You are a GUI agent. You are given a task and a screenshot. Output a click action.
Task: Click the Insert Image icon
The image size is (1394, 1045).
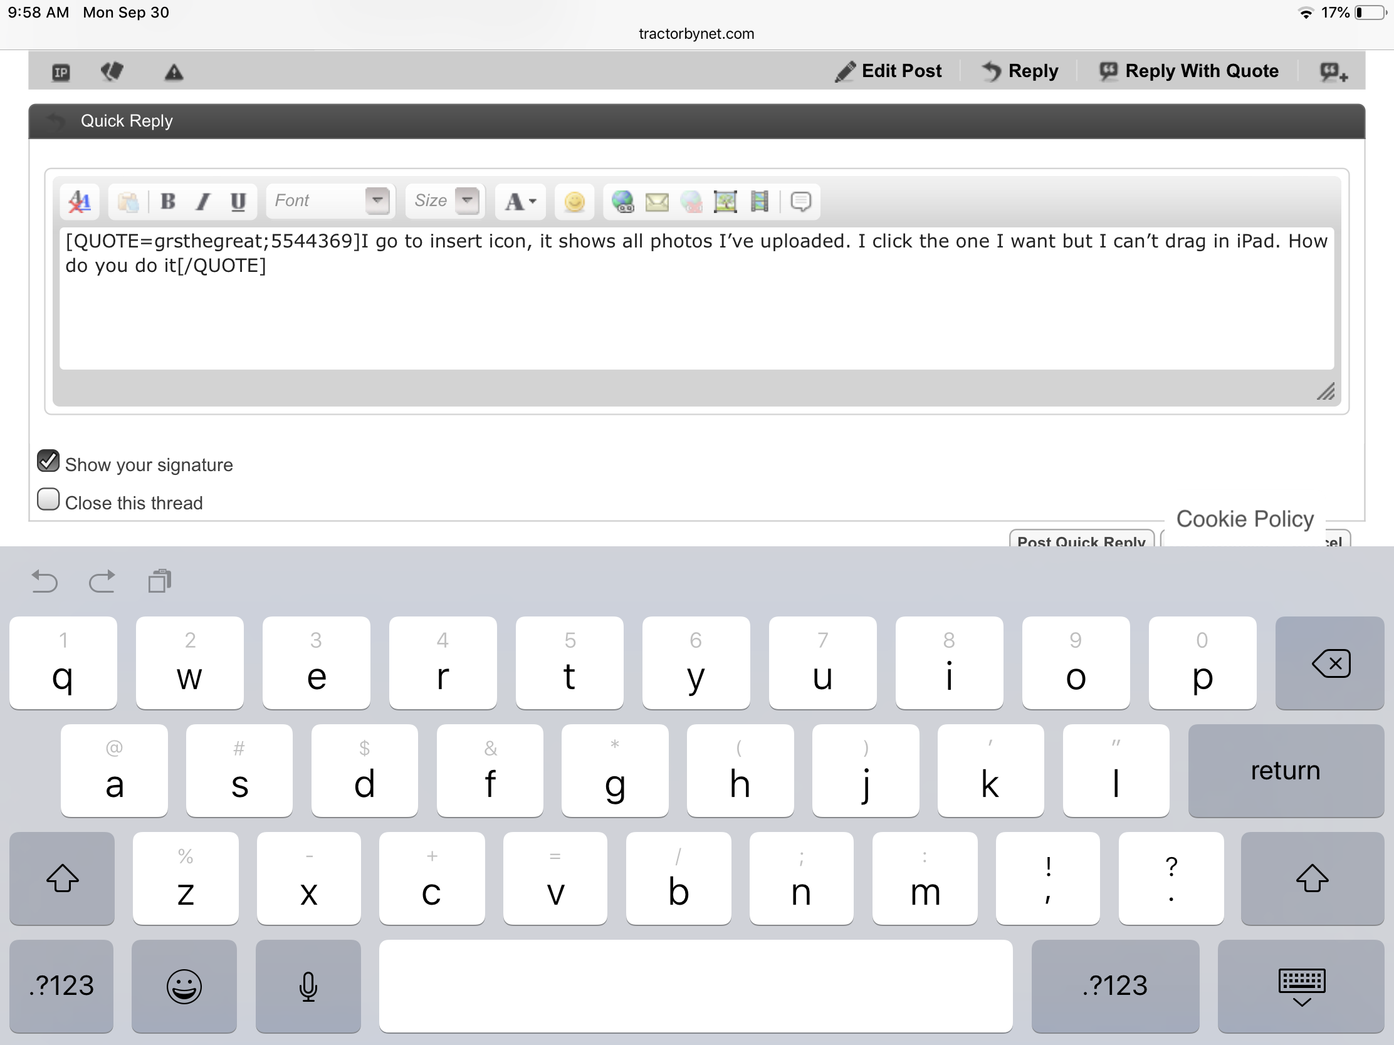(x=725, y=202)
